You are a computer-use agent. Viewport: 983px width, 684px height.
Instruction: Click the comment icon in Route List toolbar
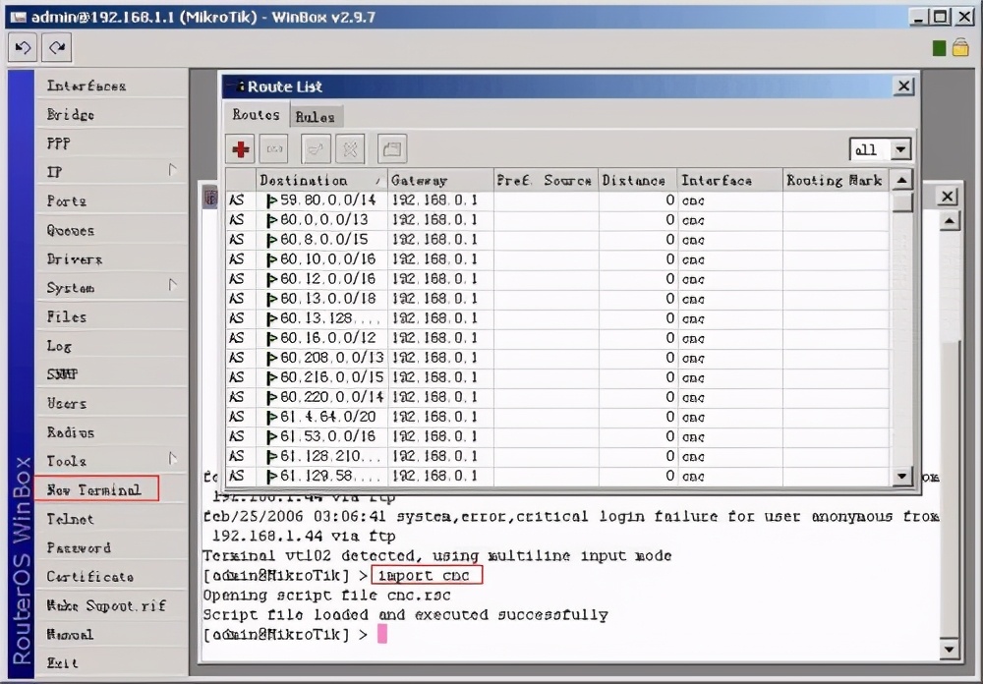click(x=392, y=149)
